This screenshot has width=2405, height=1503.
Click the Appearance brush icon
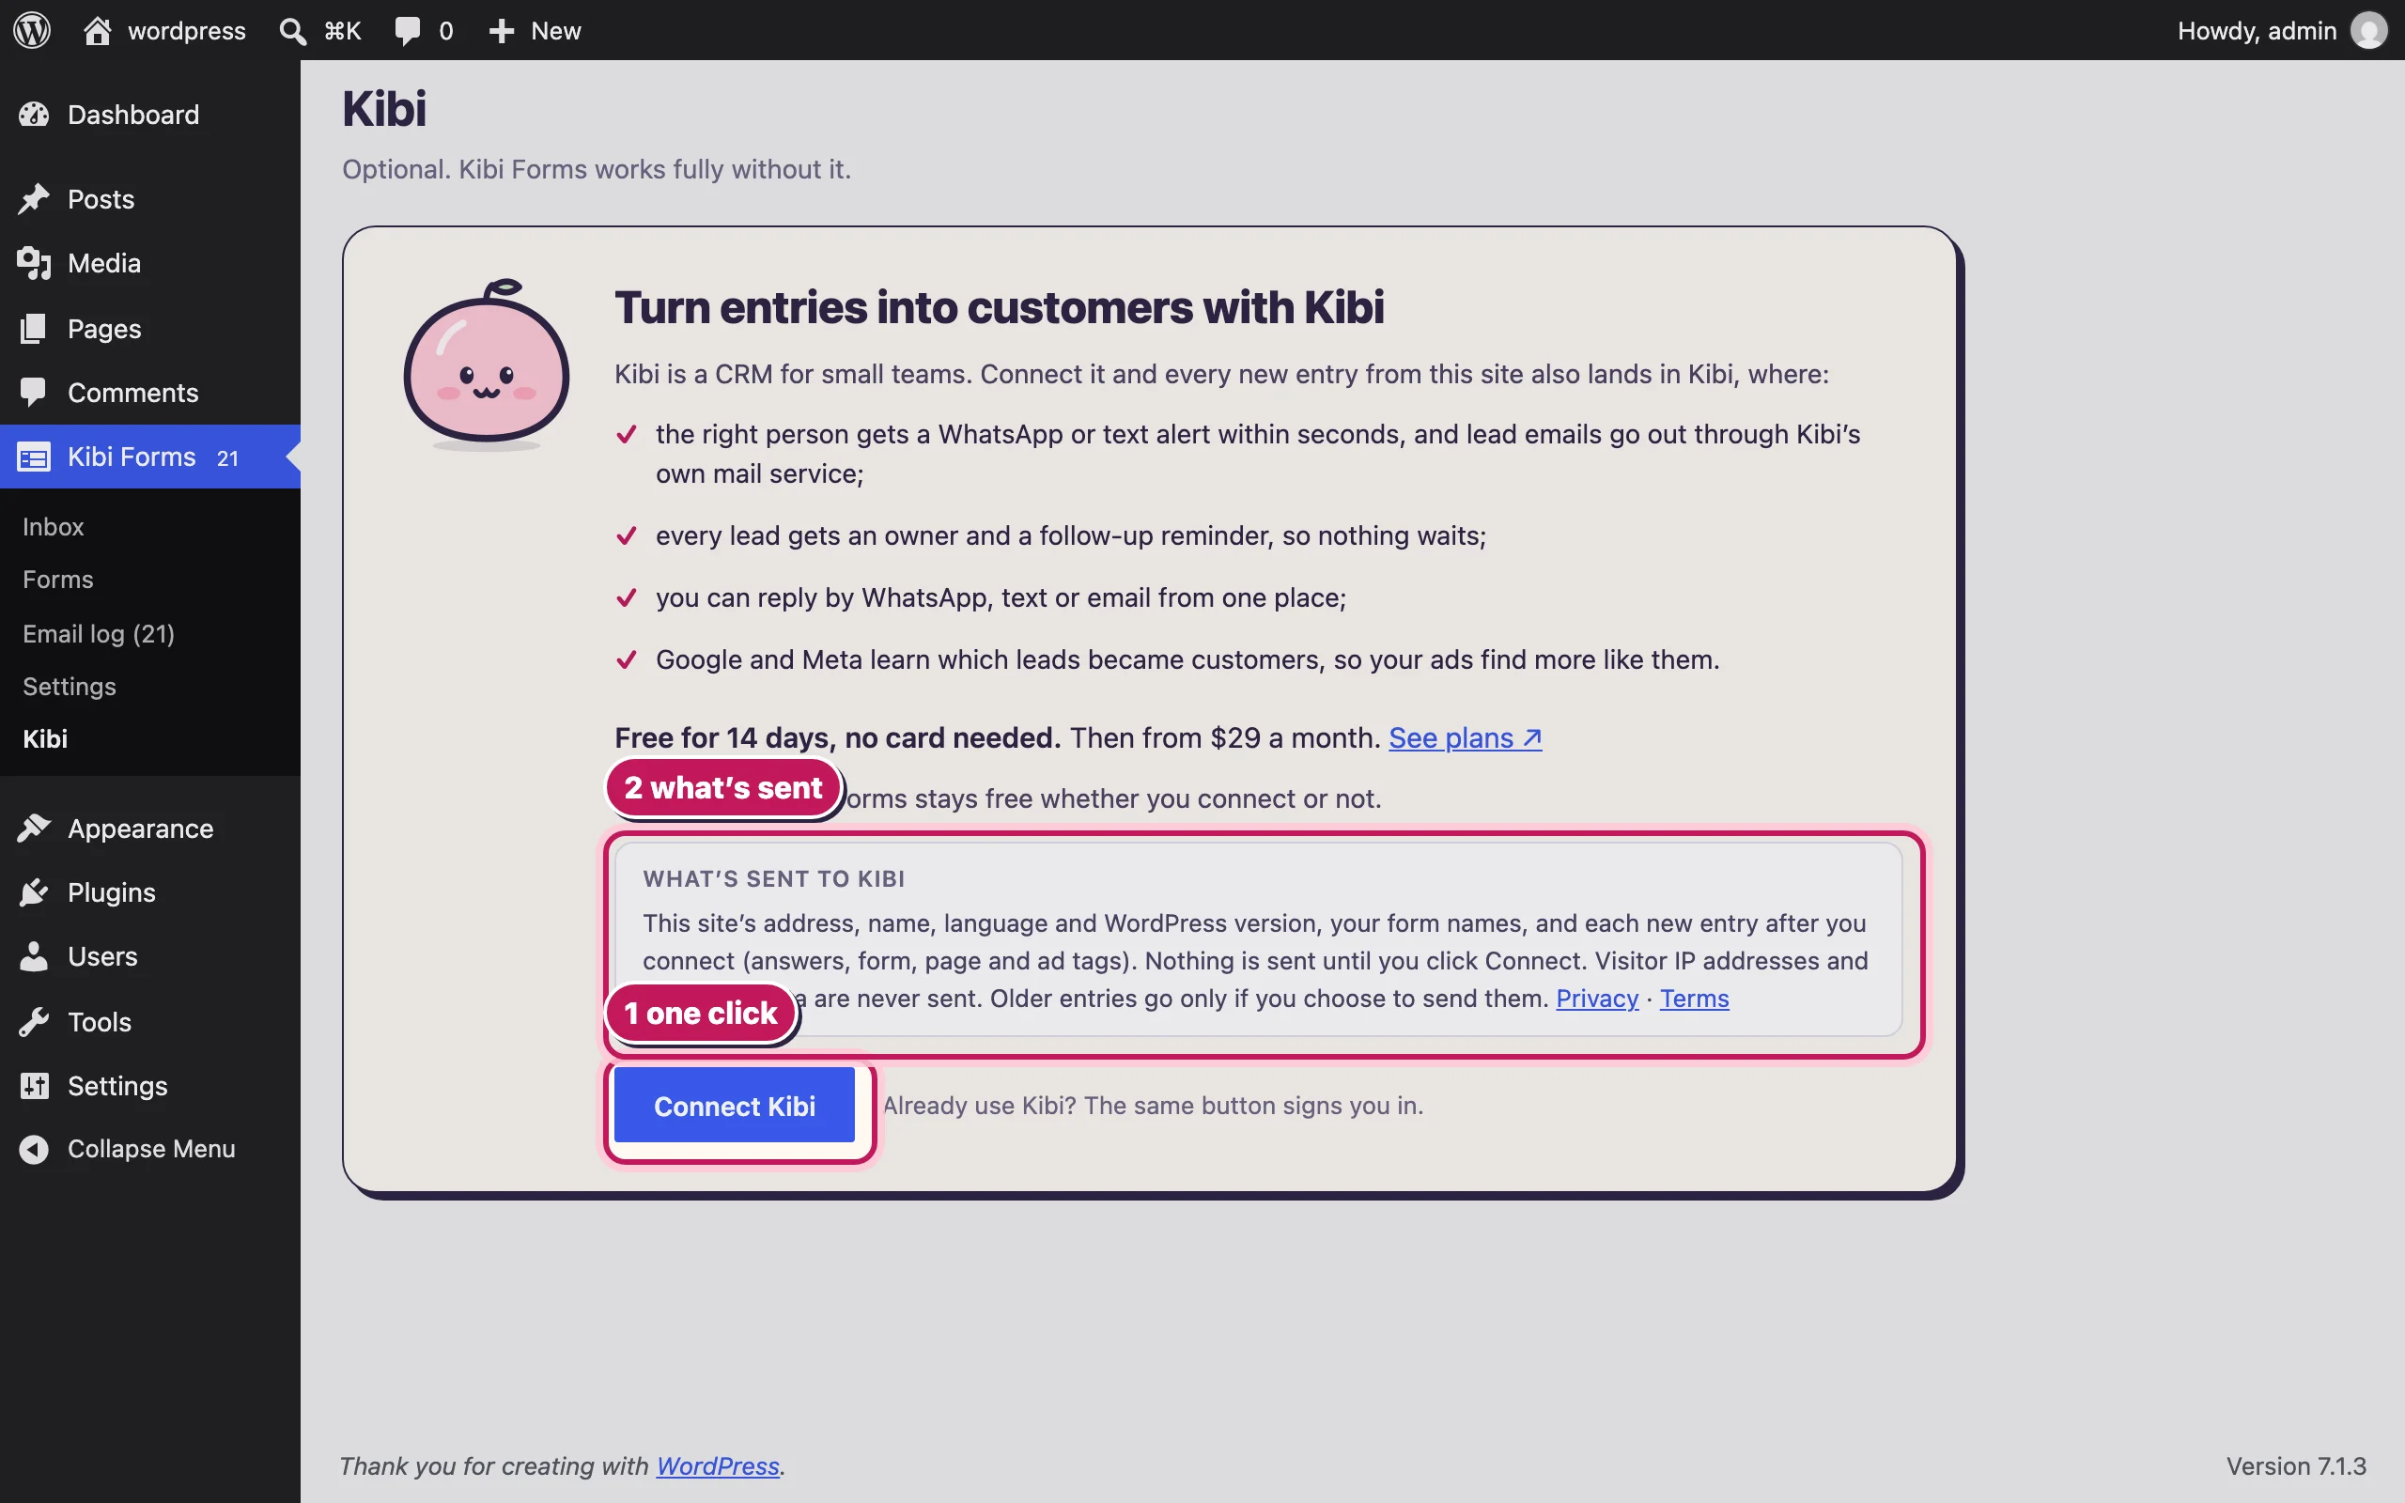point(34,828)
